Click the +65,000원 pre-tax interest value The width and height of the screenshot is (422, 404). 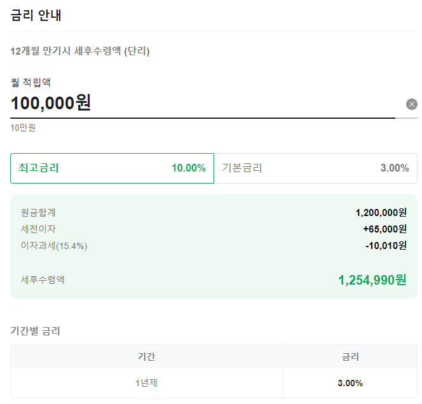pyautogui.click(x=385, y=229)
